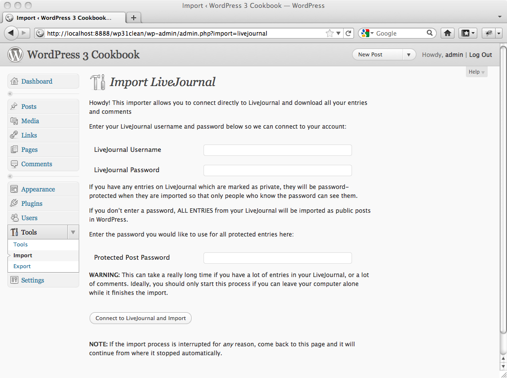Click the LiveJournal Password field
The height and width of the screenshot is (378, 507).
coord(277,170)
